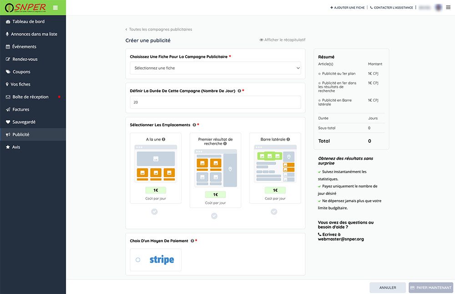The height and width of the screenshot is (294, 455).
Task: Click the info icon beside 'Sélectionner Les Emplacements'
Action: point(194,125)
